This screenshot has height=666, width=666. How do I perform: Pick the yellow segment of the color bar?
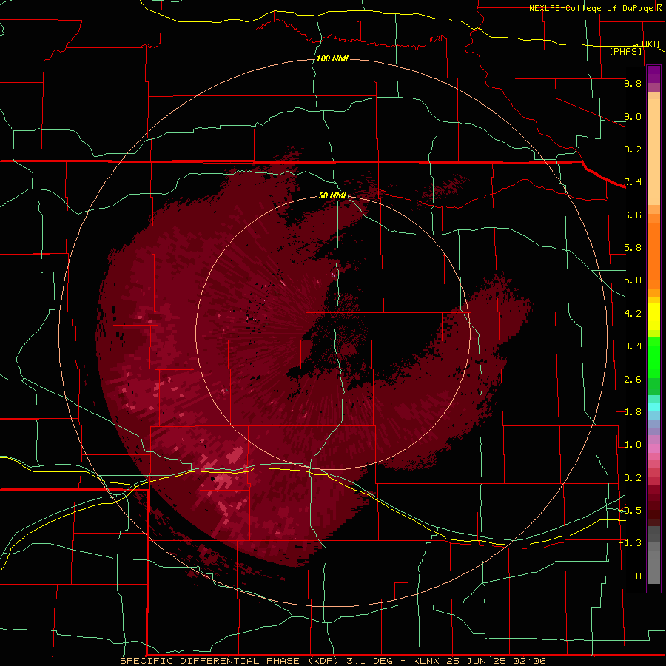[653, 317]
